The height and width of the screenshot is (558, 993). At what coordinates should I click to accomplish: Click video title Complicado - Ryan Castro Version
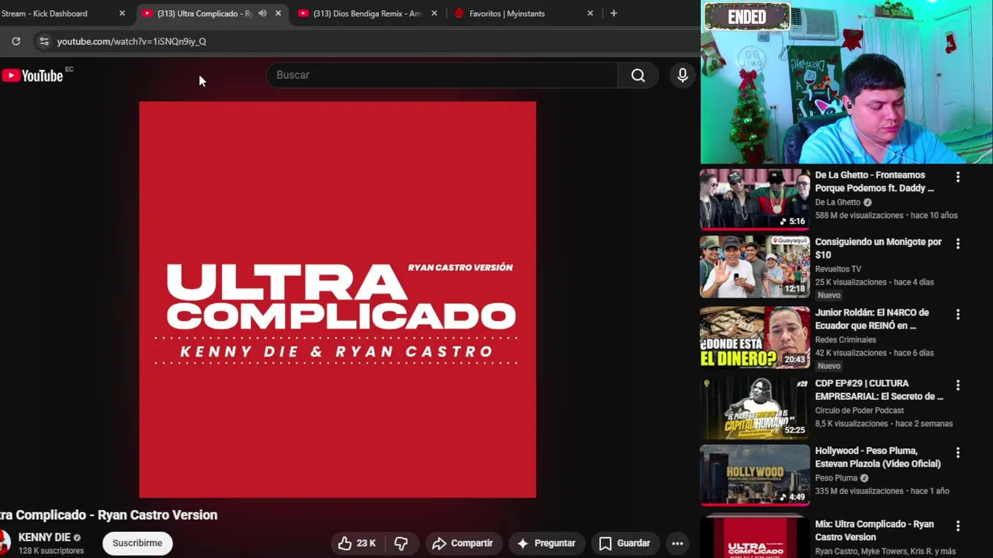109,515
